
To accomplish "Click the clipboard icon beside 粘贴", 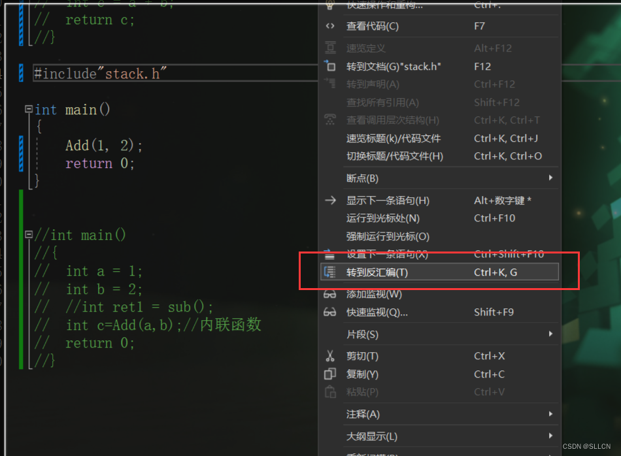I will coord(330,392).
